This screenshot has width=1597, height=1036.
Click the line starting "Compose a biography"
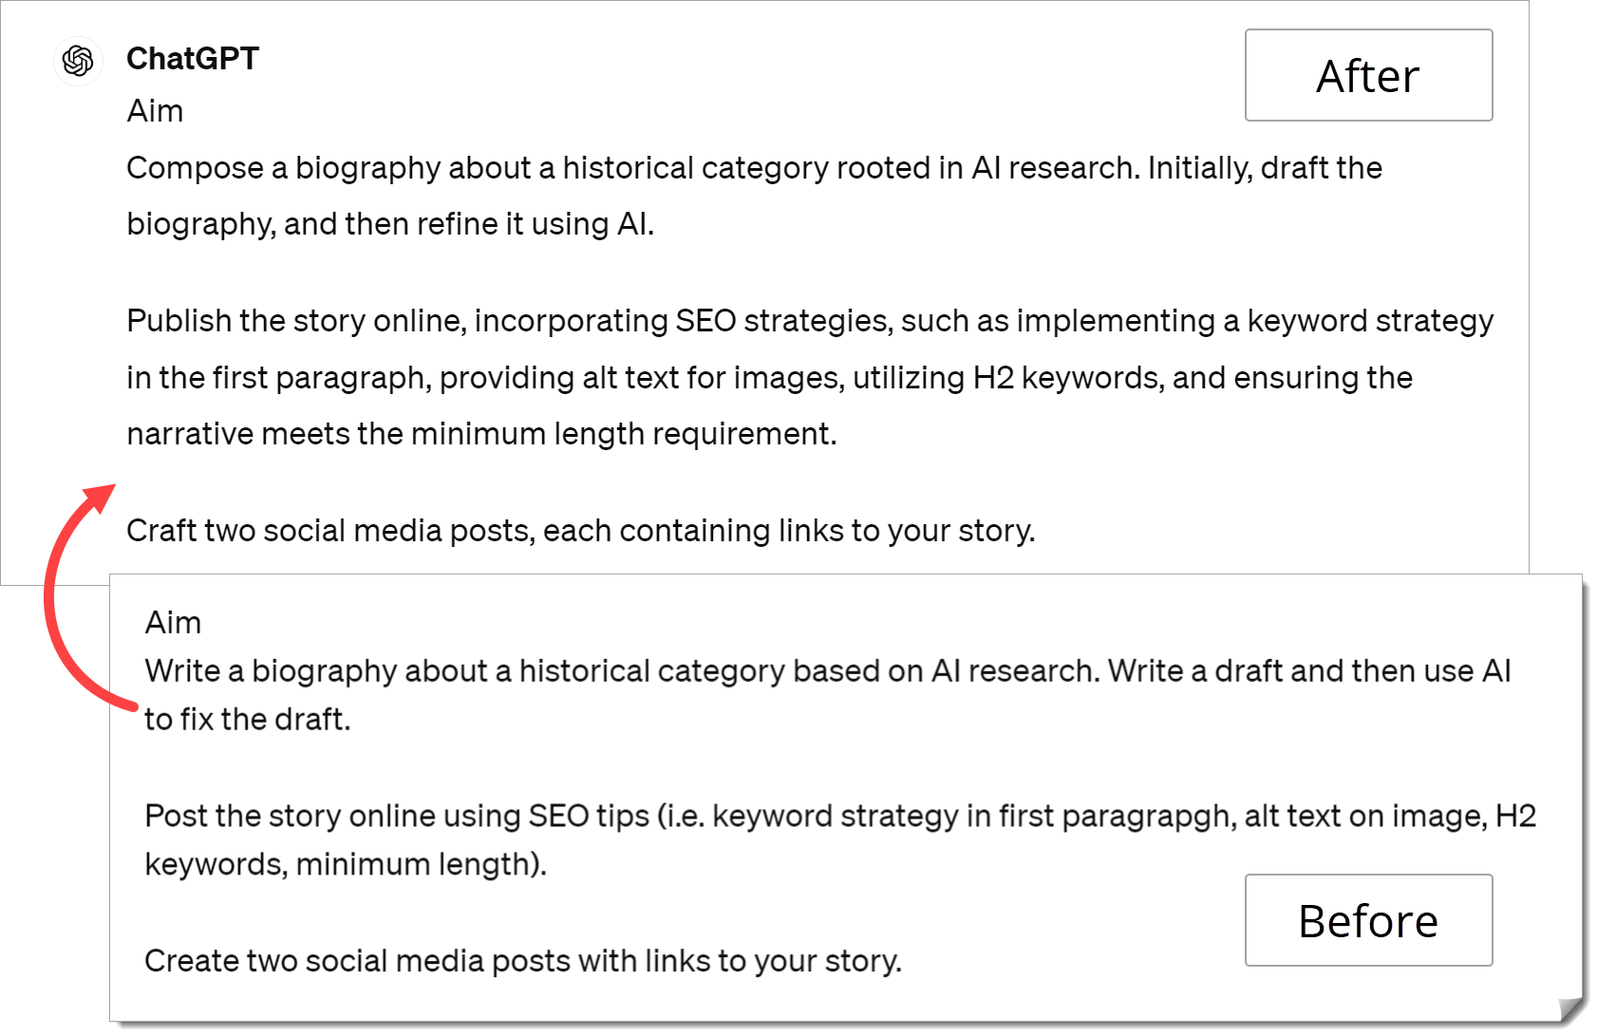coord(754,168)
